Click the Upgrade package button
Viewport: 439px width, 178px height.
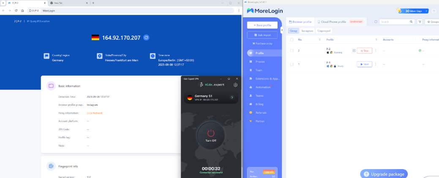point(384,174)
